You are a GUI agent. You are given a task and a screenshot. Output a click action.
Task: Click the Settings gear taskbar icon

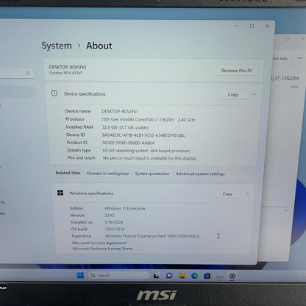tap(232, 276)
